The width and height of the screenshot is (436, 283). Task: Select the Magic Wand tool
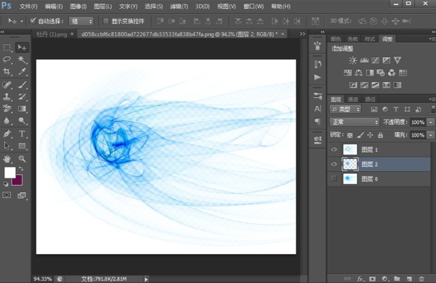(22, 60)
